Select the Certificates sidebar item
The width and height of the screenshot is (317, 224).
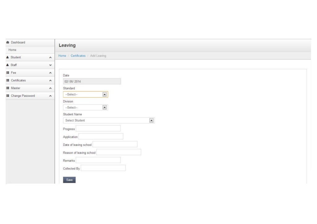[x=30, y=80]
